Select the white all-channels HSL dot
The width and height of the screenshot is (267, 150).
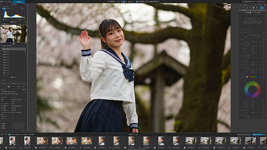point(247,77)
